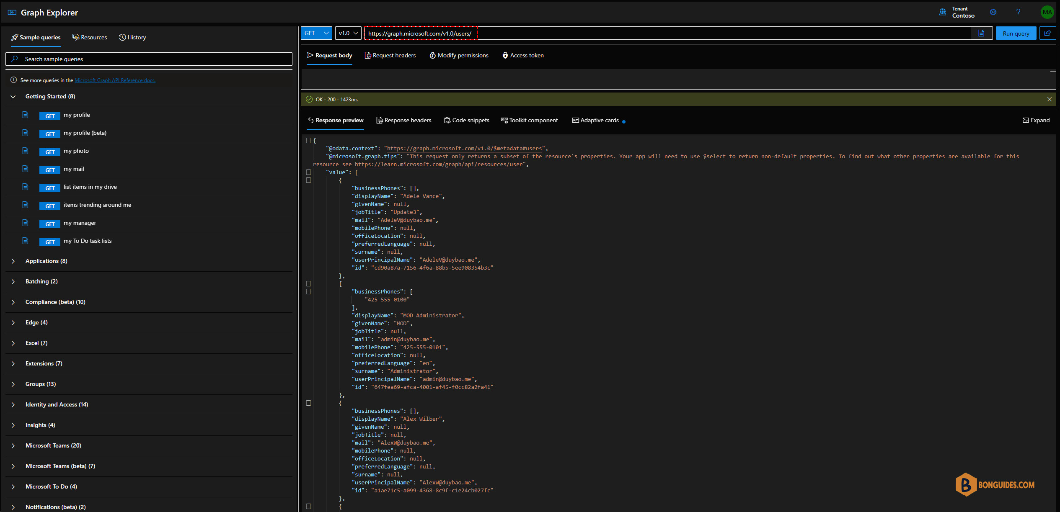
Task: Open the help question mark icon
Action: 1018,12
